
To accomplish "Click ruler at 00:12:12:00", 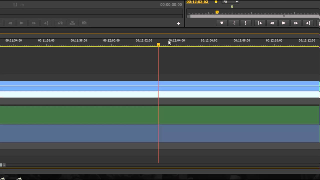I will click(x=307, y=40).
